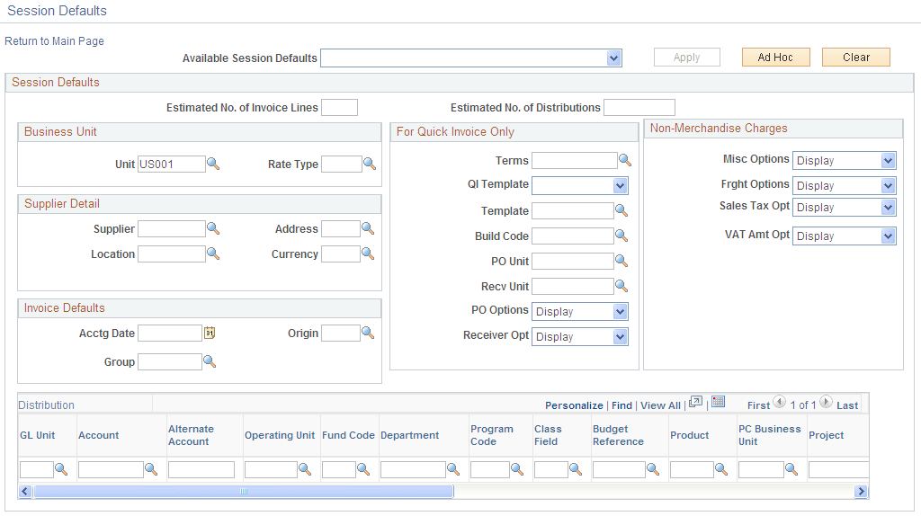Expand PO Options dropdown

point(621,312)
